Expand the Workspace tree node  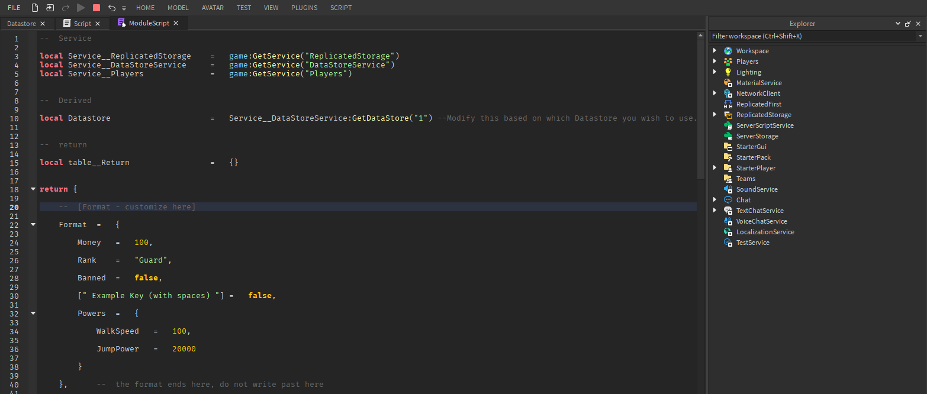click(x=715, y=51)
